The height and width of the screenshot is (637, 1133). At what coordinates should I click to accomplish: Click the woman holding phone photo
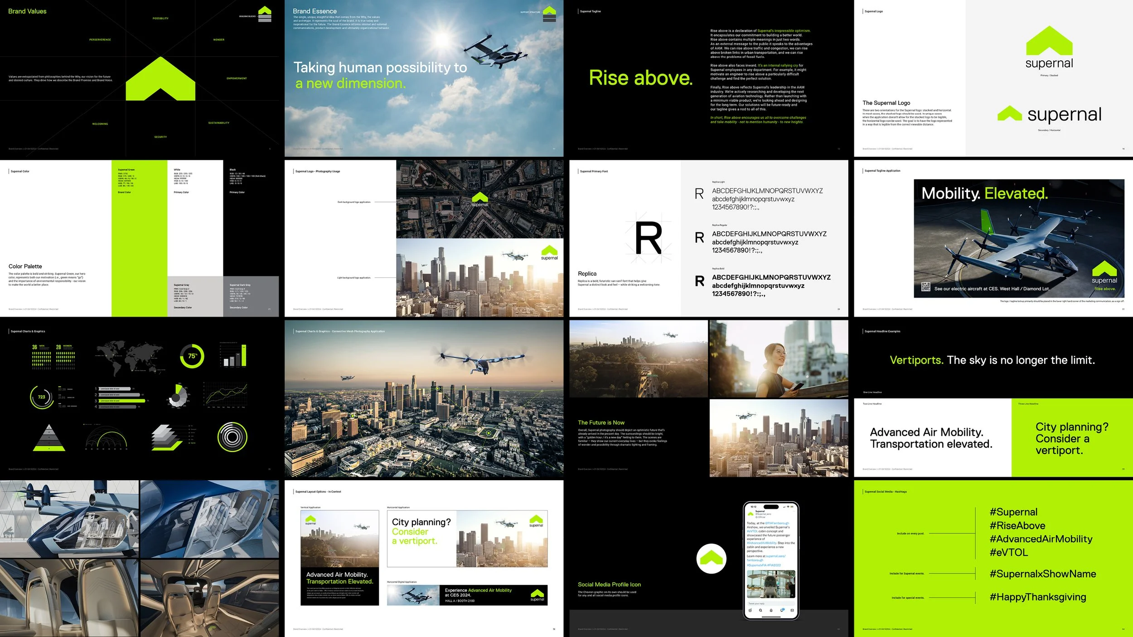[779, 359]
